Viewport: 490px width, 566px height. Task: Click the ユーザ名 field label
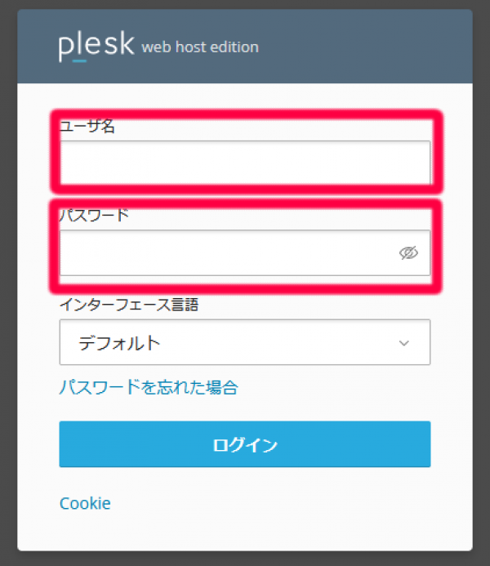click(x=87, y=127)
